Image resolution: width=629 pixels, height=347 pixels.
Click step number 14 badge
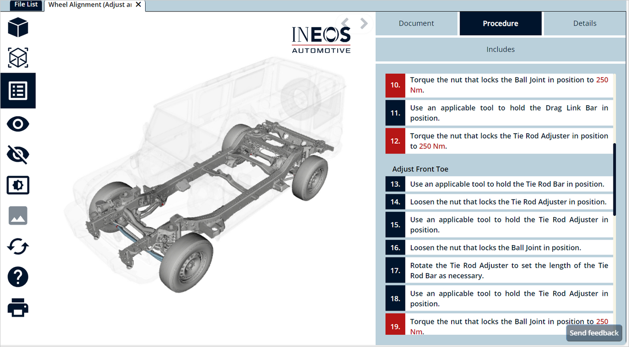[x=395, y=202]
